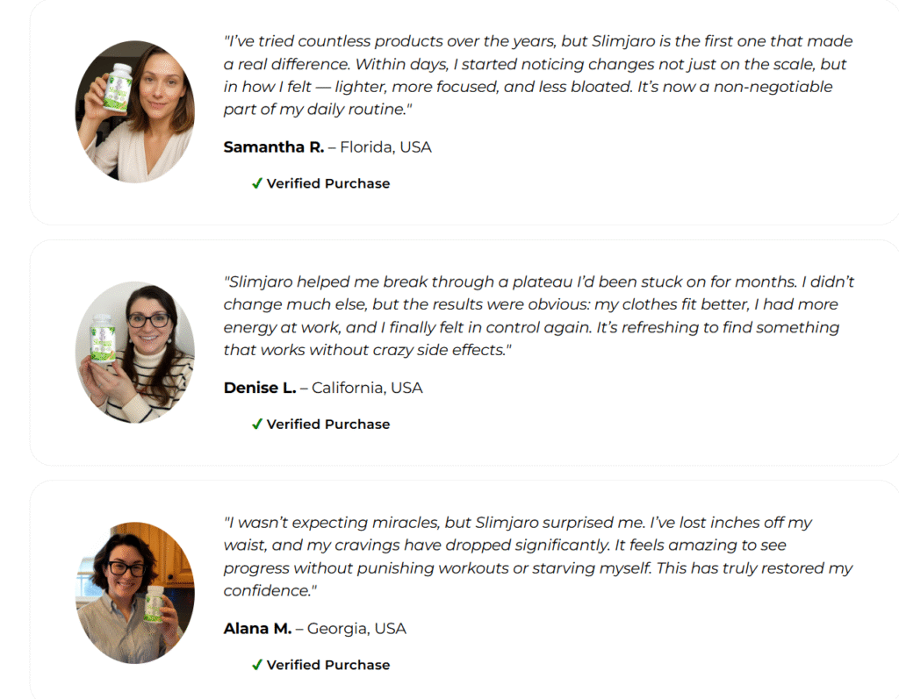Click the green checkmark under Denise L.

(x=257, y=424)
